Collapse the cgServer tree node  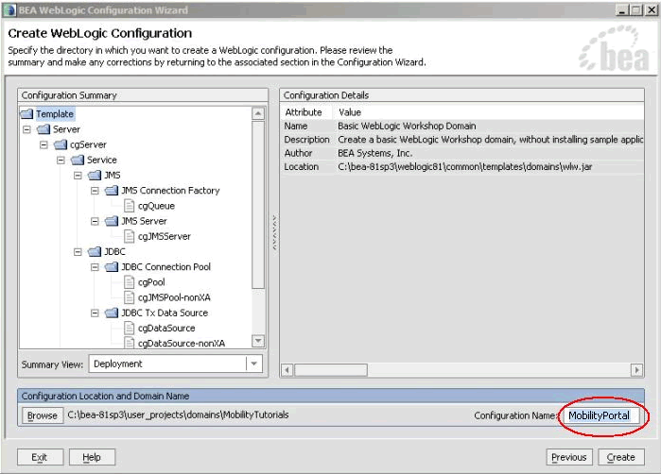[x=43, y=144]
